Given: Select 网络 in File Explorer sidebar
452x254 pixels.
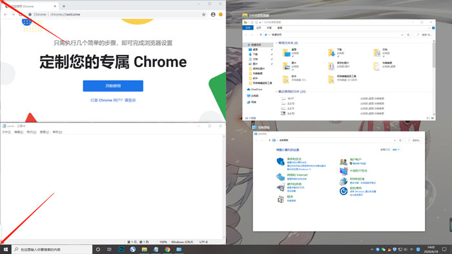Looking at the screenshot, I should (254, 102).
